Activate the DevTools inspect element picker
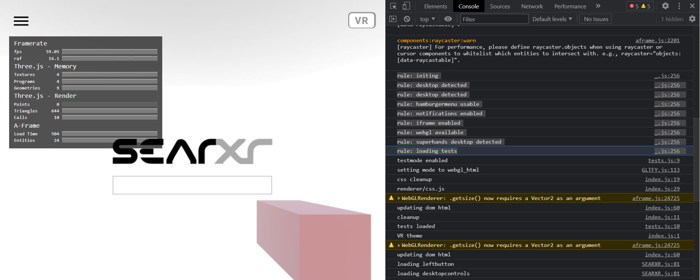 pos(393,6)
